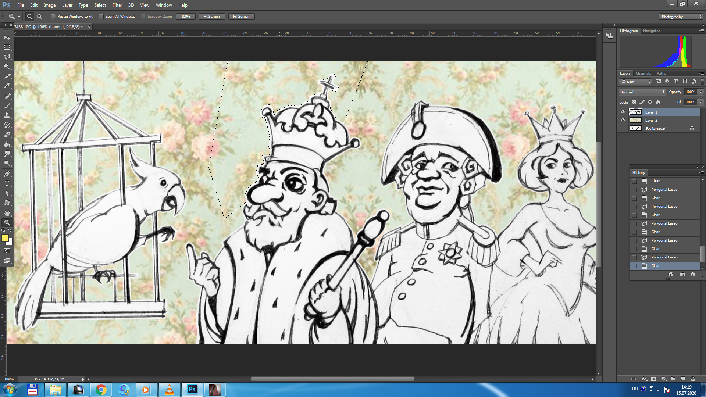The width and height of the screenshot is (706, 397).
Task: Toggle Quick Mask mode
Action: tap(7, 251)
